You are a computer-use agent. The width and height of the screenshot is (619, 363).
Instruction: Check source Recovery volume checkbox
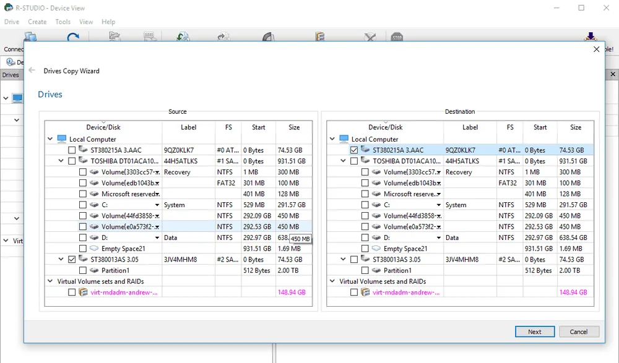[x=82, y=172]
